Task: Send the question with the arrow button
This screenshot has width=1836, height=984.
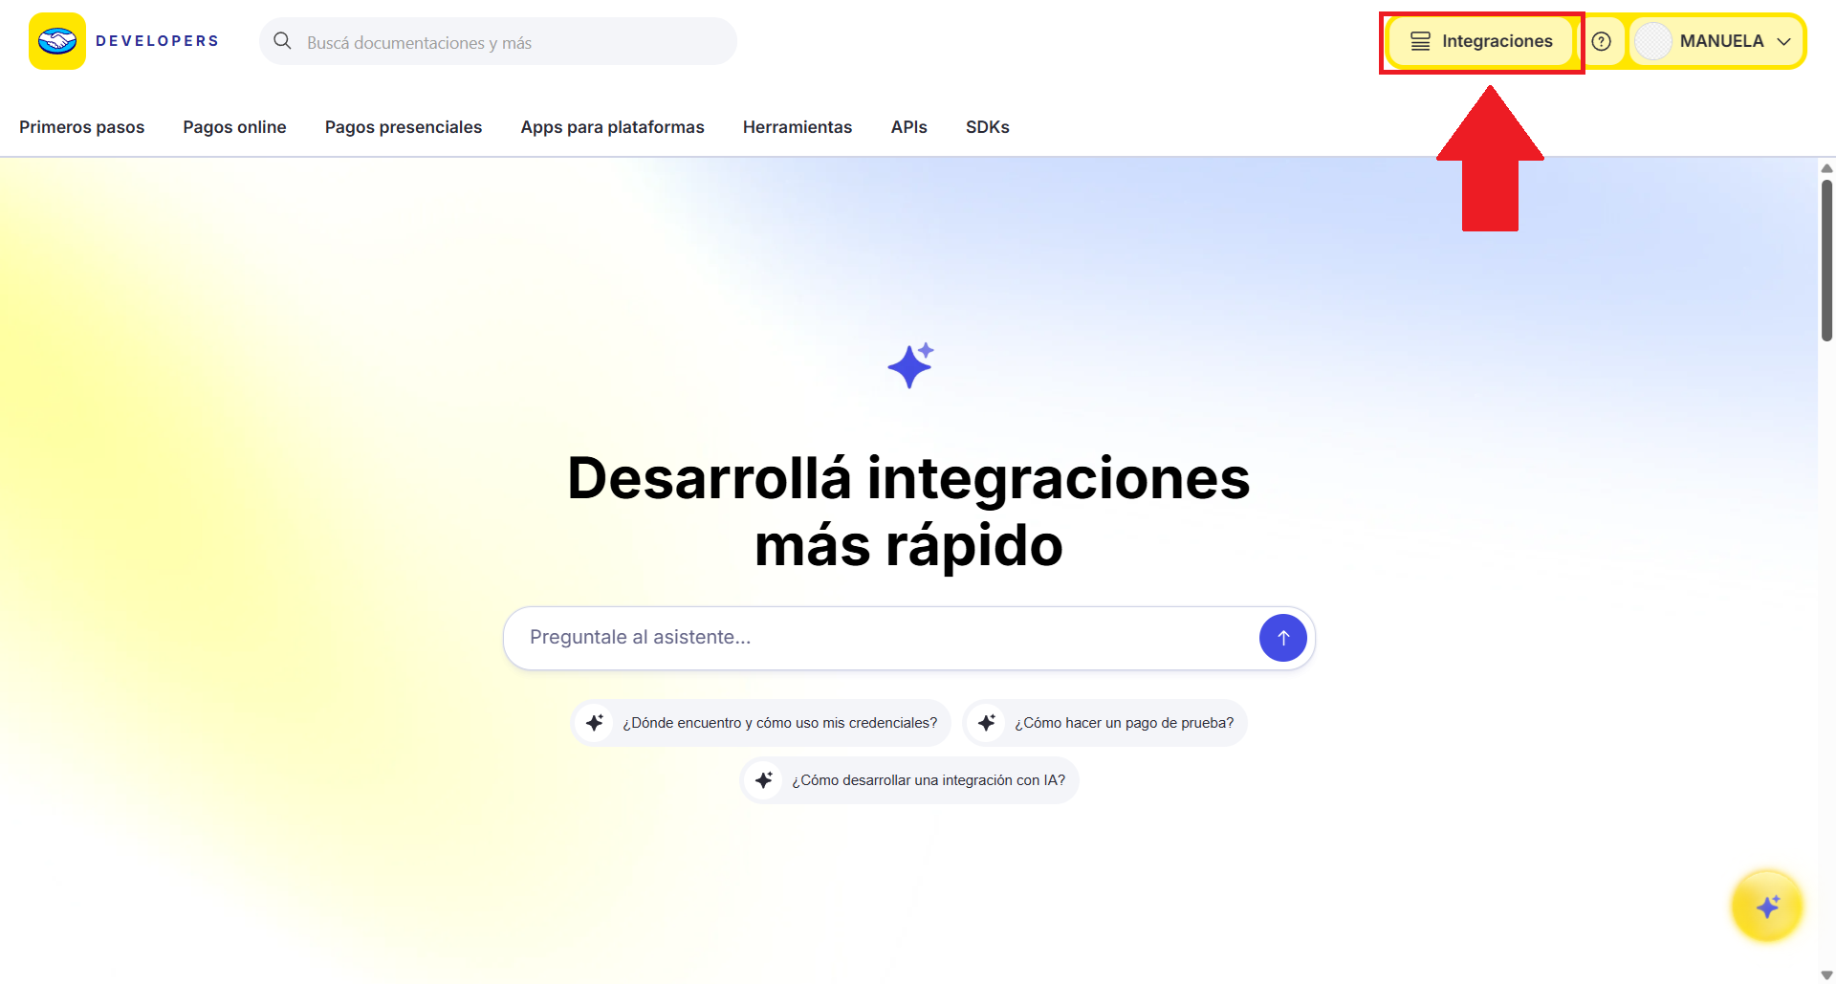Action: (1283, 638)
